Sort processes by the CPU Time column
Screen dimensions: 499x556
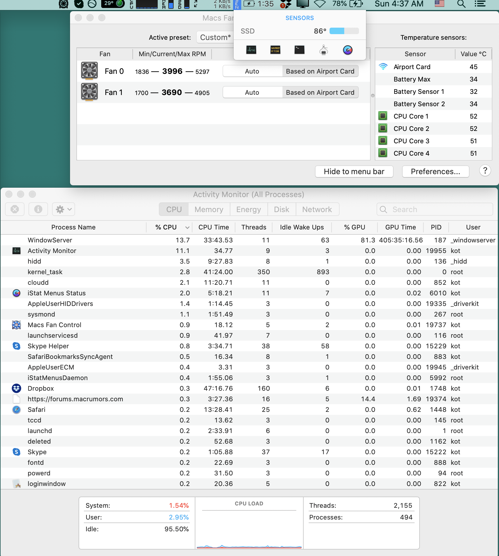pyautogui.click(x=214, y=227)
